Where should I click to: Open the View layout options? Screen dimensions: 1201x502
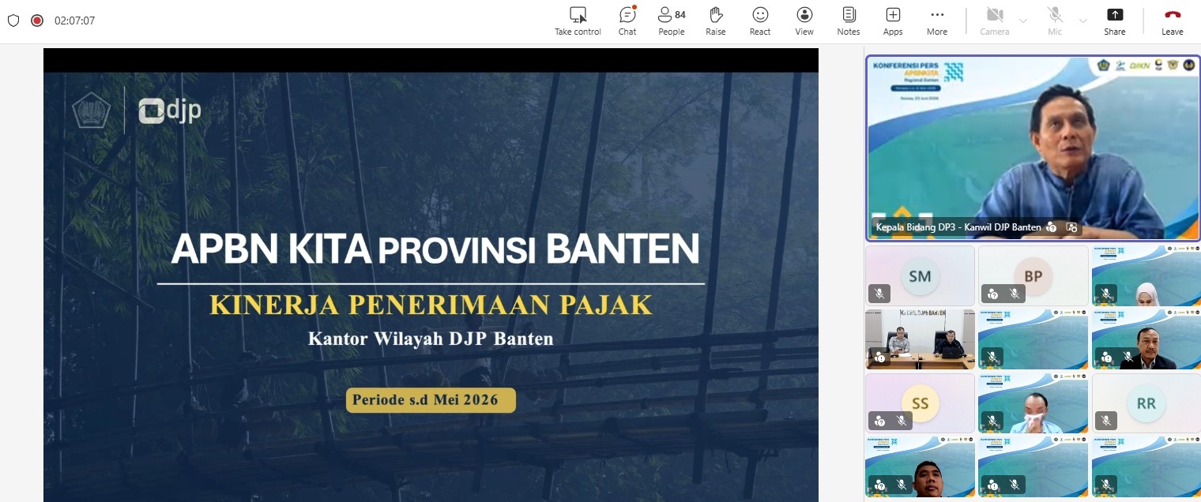point(804,21)
